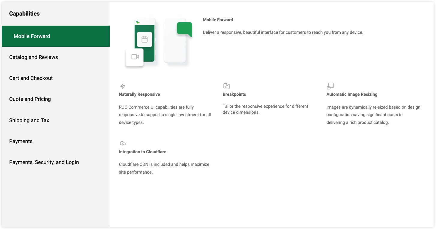The image size is (436, 229).
Task: Click the video camera icon card
Action: click(x=134, y=57)
